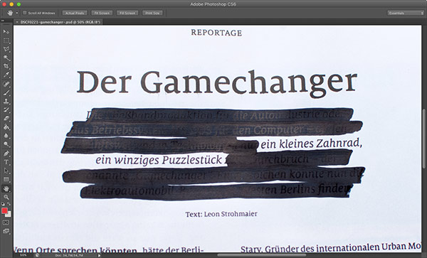Select the Polygonal Lasso tool
427x258 pixels.
pos(6,49)
